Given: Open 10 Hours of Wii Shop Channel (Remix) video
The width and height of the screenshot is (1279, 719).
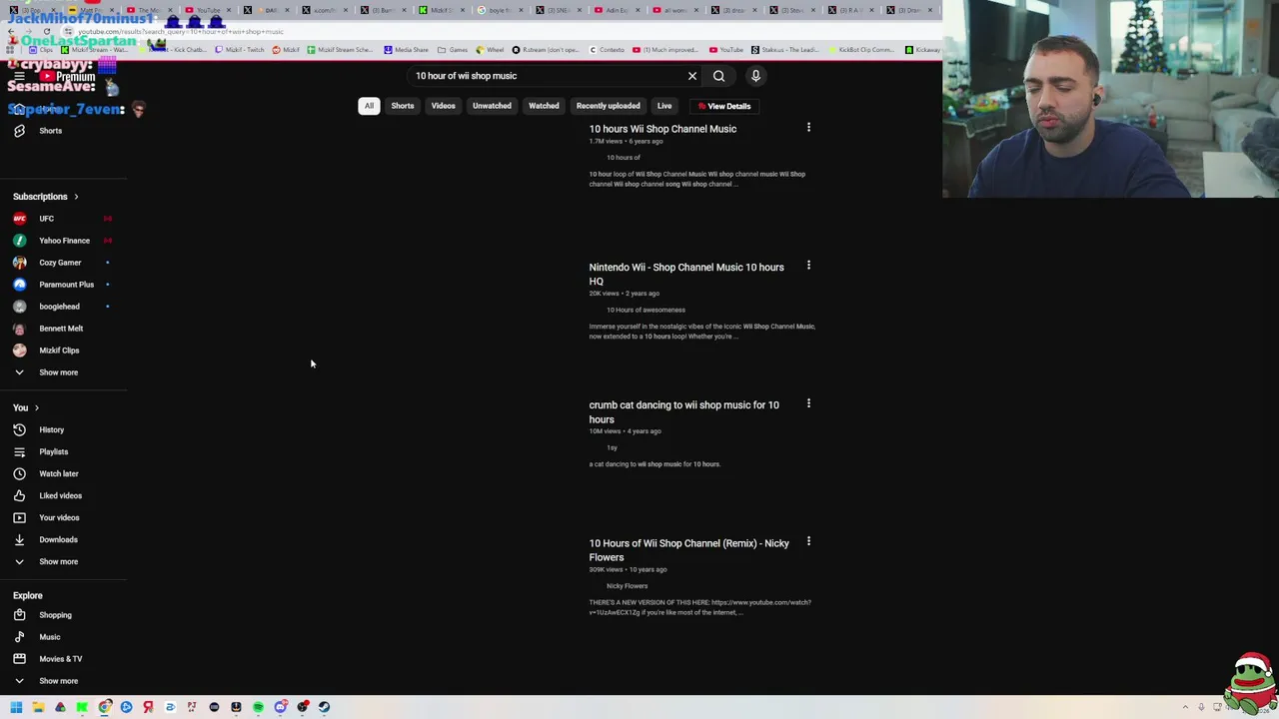Looking at the screenshot, I should [688, 550].
